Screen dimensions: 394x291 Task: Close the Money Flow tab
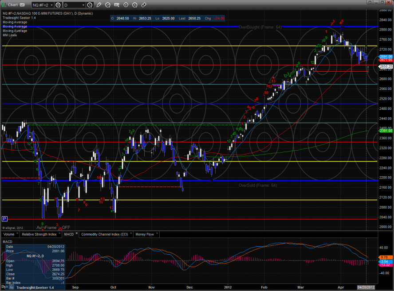(x=158, y=234)
